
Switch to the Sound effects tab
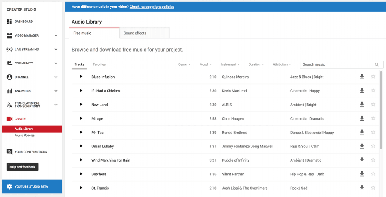[x=145, y=33]
